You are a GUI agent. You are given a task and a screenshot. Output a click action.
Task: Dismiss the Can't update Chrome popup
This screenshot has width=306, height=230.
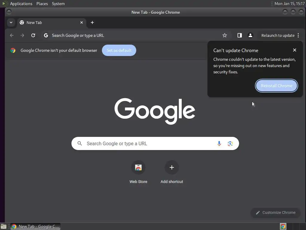click(295, 50)
